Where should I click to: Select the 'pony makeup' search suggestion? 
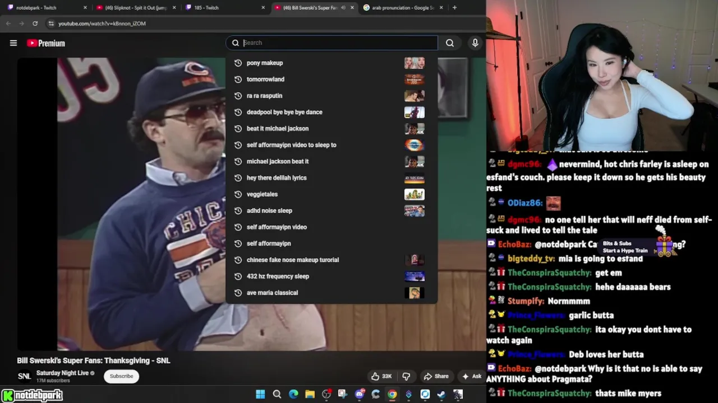(331, 63)
